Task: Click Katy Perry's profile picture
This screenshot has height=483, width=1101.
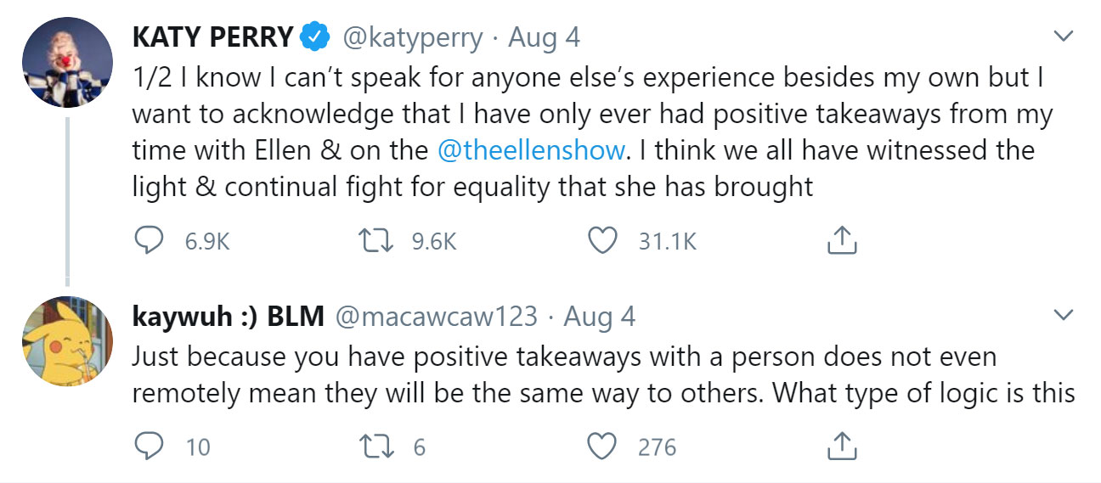Action: 68,62
